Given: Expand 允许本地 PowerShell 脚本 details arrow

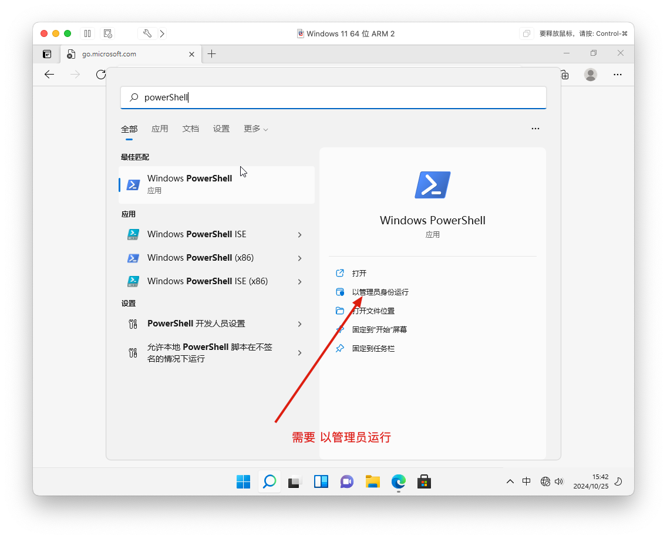Looking at the screenshot, I should (300, 353).
